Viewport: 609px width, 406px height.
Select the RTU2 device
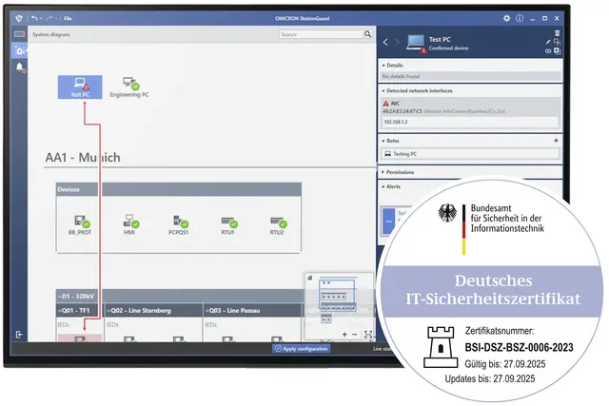click(277, 225)
